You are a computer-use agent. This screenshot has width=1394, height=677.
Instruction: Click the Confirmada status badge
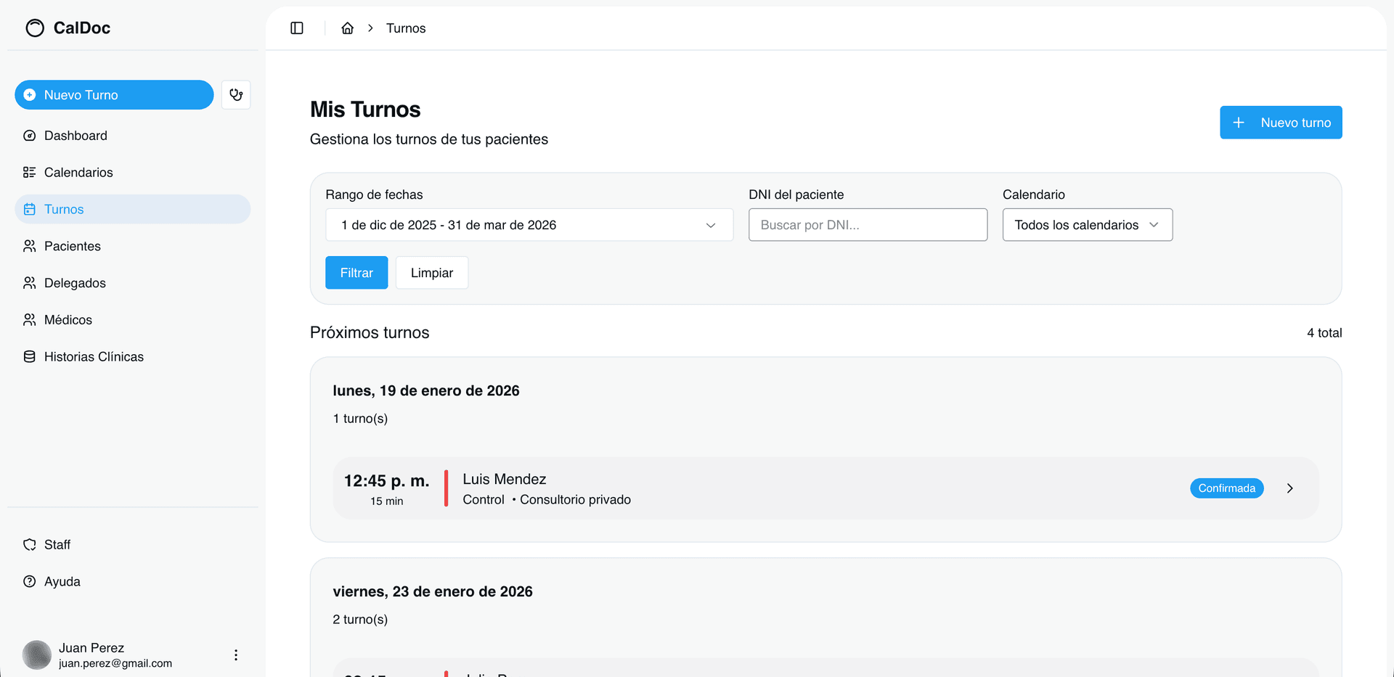click(x=1226, y=488)
